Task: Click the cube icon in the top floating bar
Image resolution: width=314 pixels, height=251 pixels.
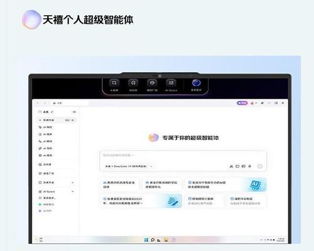Action: [x=152, y=83]
